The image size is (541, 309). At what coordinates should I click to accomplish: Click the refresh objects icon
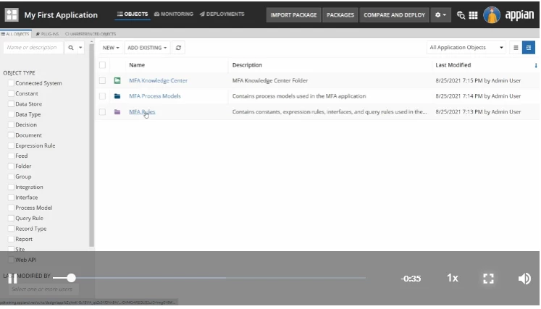pos(178,48)
